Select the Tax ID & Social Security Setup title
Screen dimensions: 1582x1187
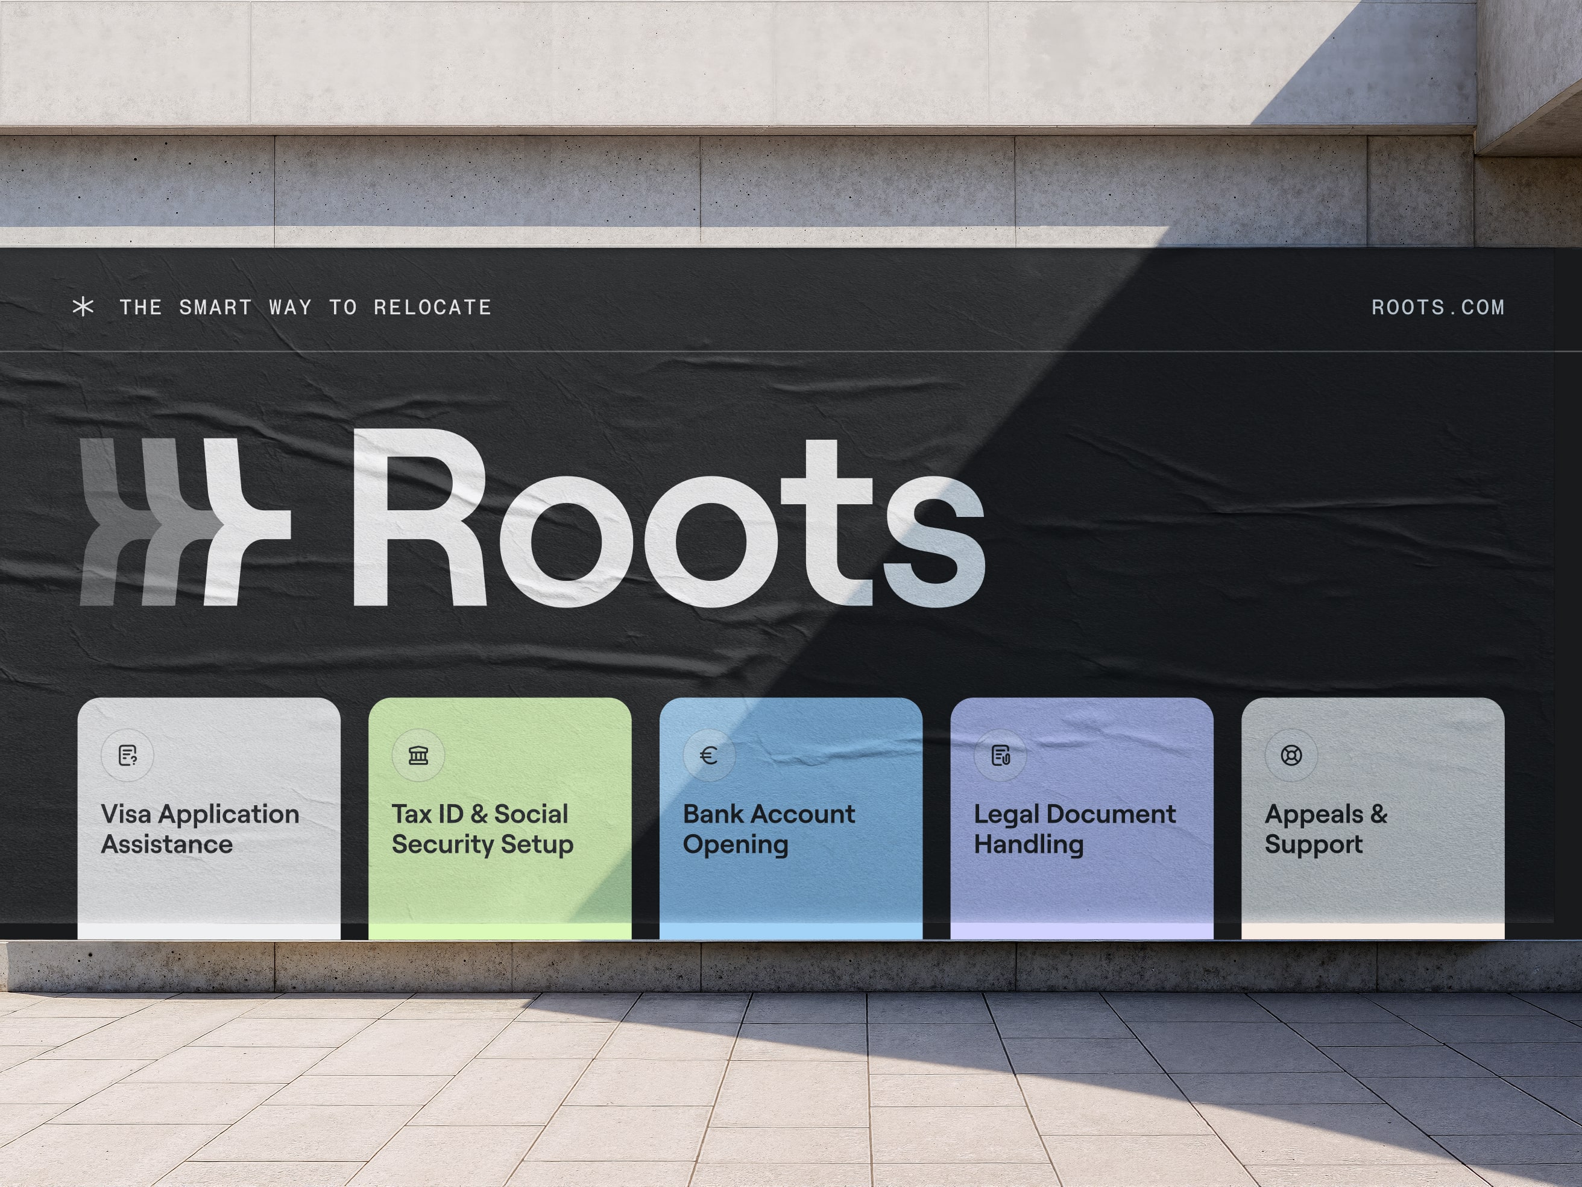(482, 829)
